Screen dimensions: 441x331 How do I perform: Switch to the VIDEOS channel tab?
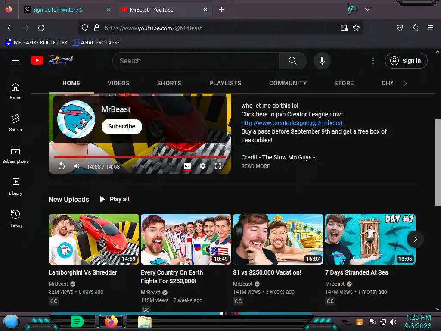pos(118,83)
